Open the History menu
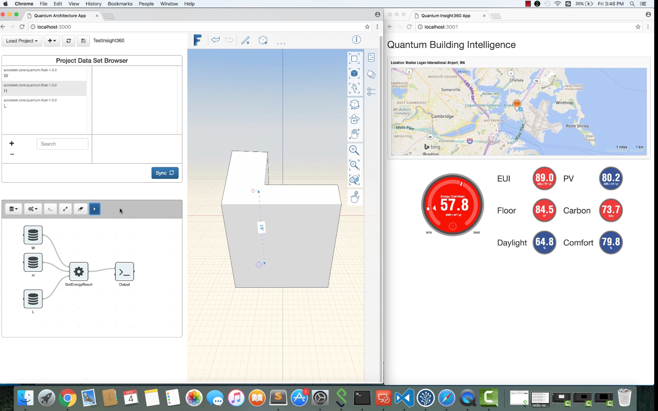The height and width of the screenshot is (411, 658). click(93, 4)
